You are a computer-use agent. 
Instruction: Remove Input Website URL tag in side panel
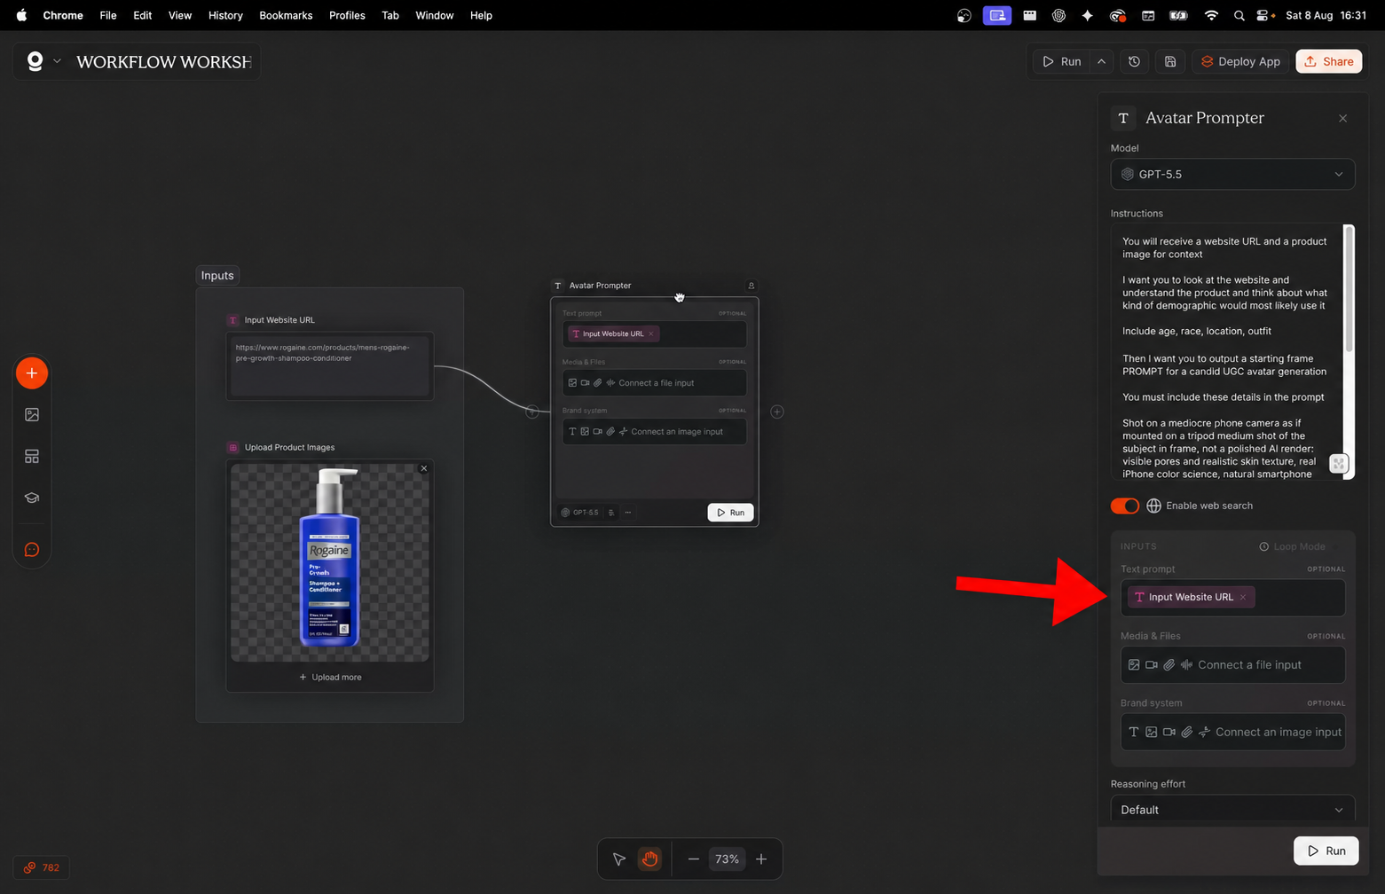pyautogui.click(x=1243, y=597)
